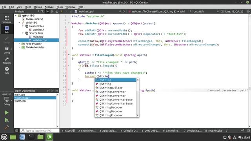This screenshot has height=141, width=251.
Task: Close the watcher.cpp document
Action: point(124,11)
